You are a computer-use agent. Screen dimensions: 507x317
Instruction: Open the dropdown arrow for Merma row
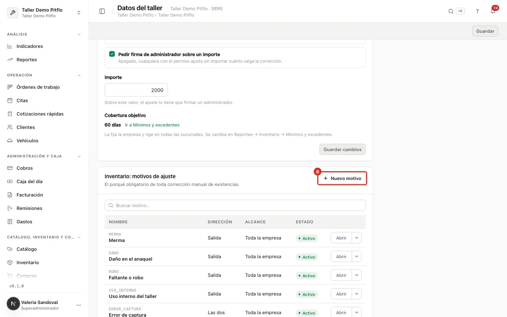coord(357,238)
